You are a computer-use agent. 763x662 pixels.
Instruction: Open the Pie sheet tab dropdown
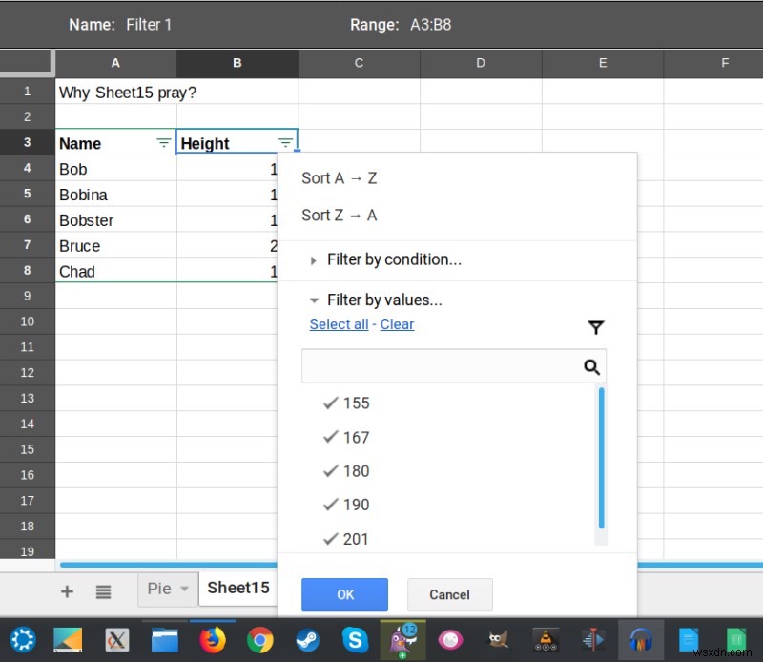(183, 589)
